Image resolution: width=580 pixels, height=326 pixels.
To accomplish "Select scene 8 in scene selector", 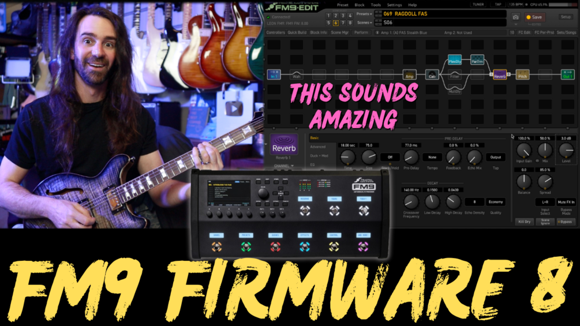I will click(350, 23).
